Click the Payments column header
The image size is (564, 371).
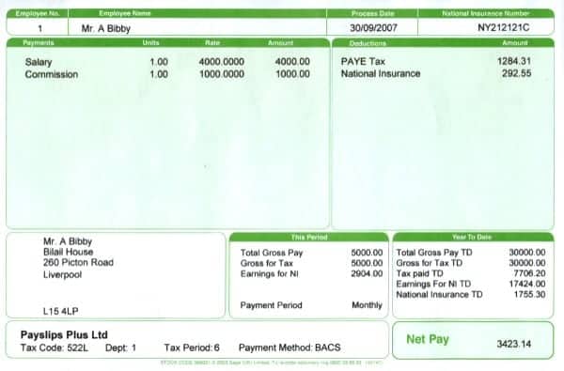pos(39,43)
